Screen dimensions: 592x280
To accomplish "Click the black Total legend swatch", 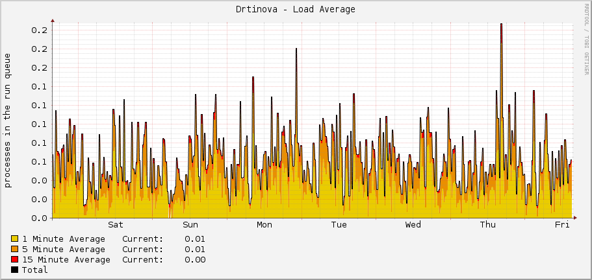I will coord(15,270).
